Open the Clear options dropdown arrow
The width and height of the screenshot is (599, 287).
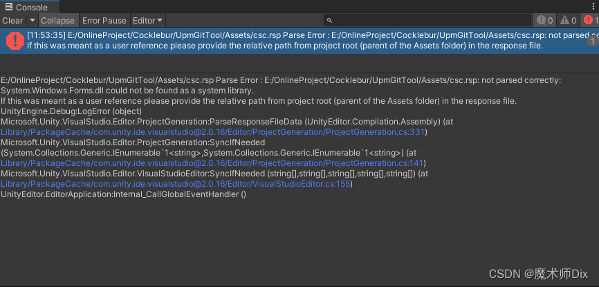point(32,20)
